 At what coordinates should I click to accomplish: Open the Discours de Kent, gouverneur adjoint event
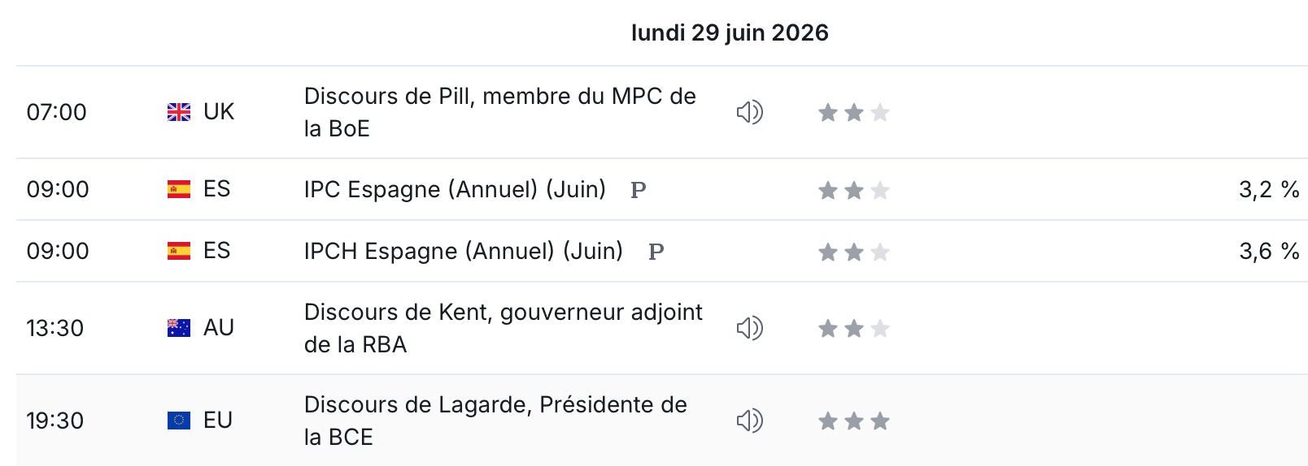pyautogui.click(x=504, y=328)
